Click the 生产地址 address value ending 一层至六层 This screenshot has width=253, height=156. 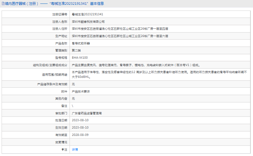click(x=120, y=36)
